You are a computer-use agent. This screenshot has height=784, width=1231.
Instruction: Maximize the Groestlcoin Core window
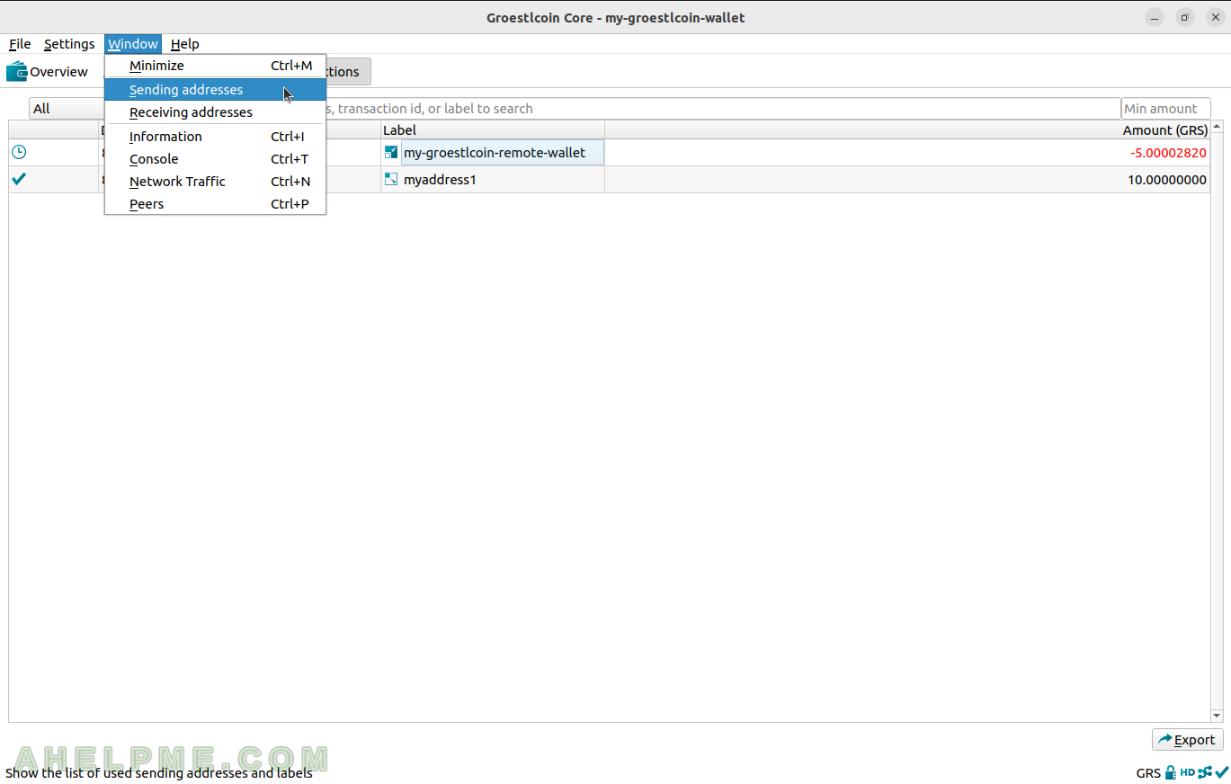tap(1185, 17)
